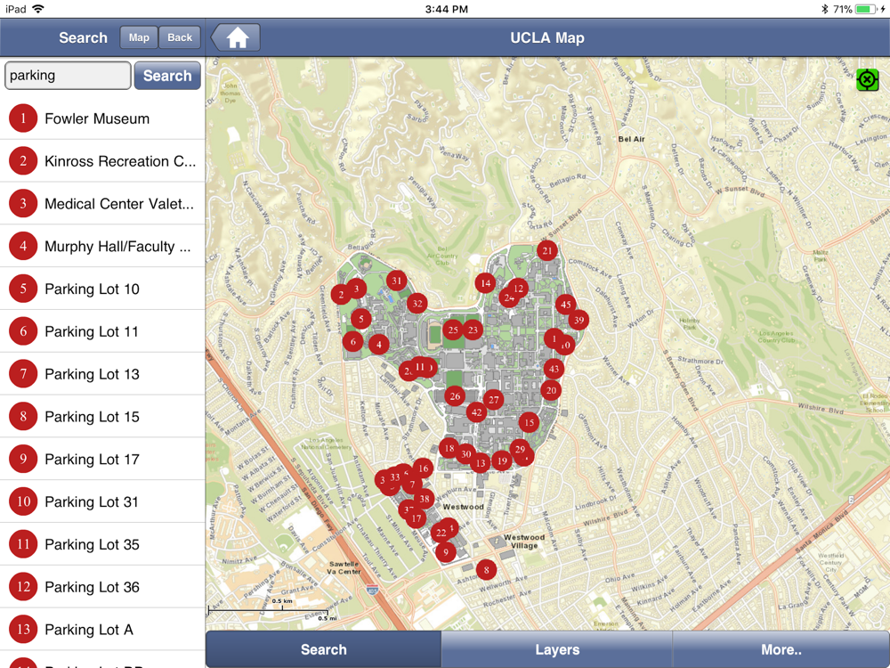Image resolution: width=890 pixels, height=668 pixels.
Task: Tap the battery indicator in status bar
Action: pos(866,9)
